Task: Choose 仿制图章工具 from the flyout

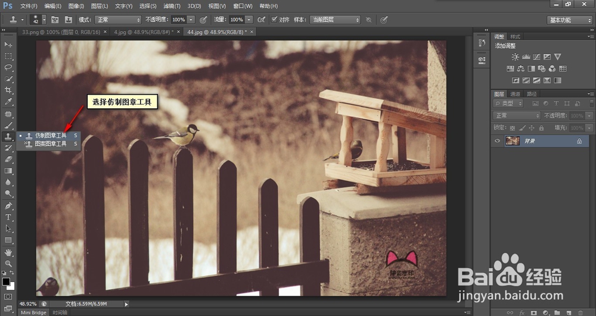Action: (x=49, y=136)
